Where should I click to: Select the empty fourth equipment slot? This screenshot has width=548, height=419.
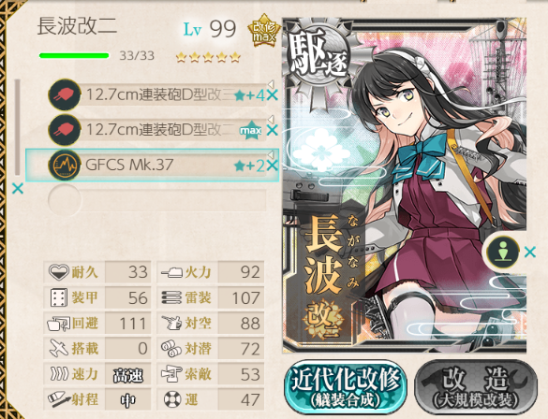[157, 200]
